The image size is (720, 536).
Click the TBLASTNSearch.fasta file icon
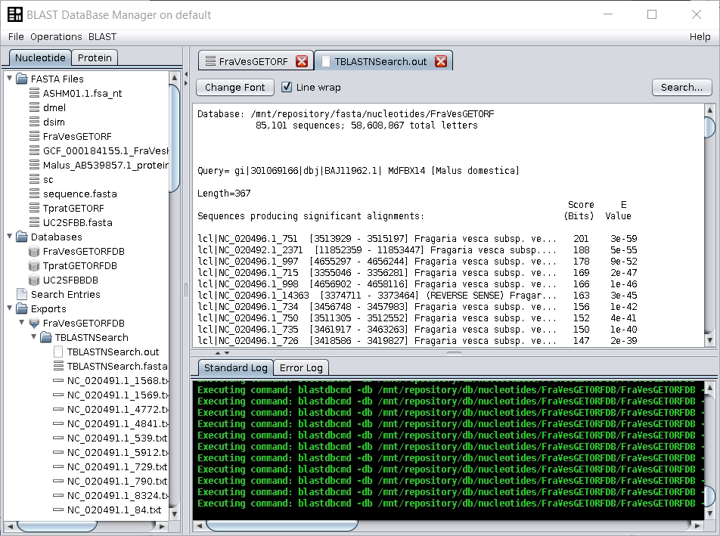point(58,366)
